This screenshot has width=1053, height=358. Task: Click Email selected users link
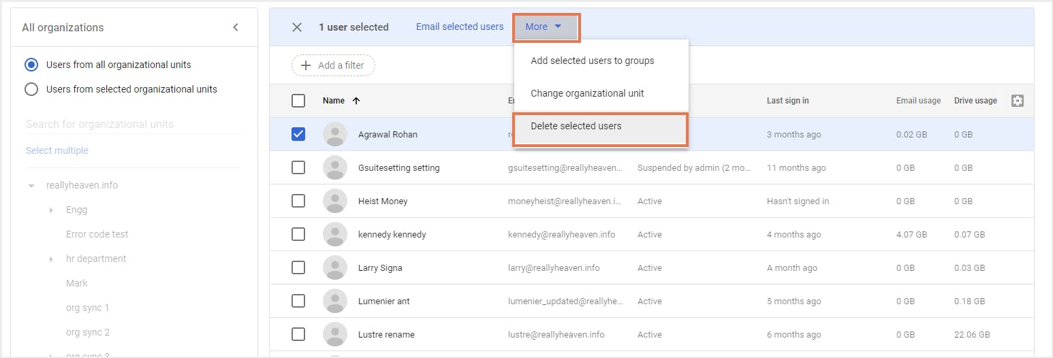460,27
